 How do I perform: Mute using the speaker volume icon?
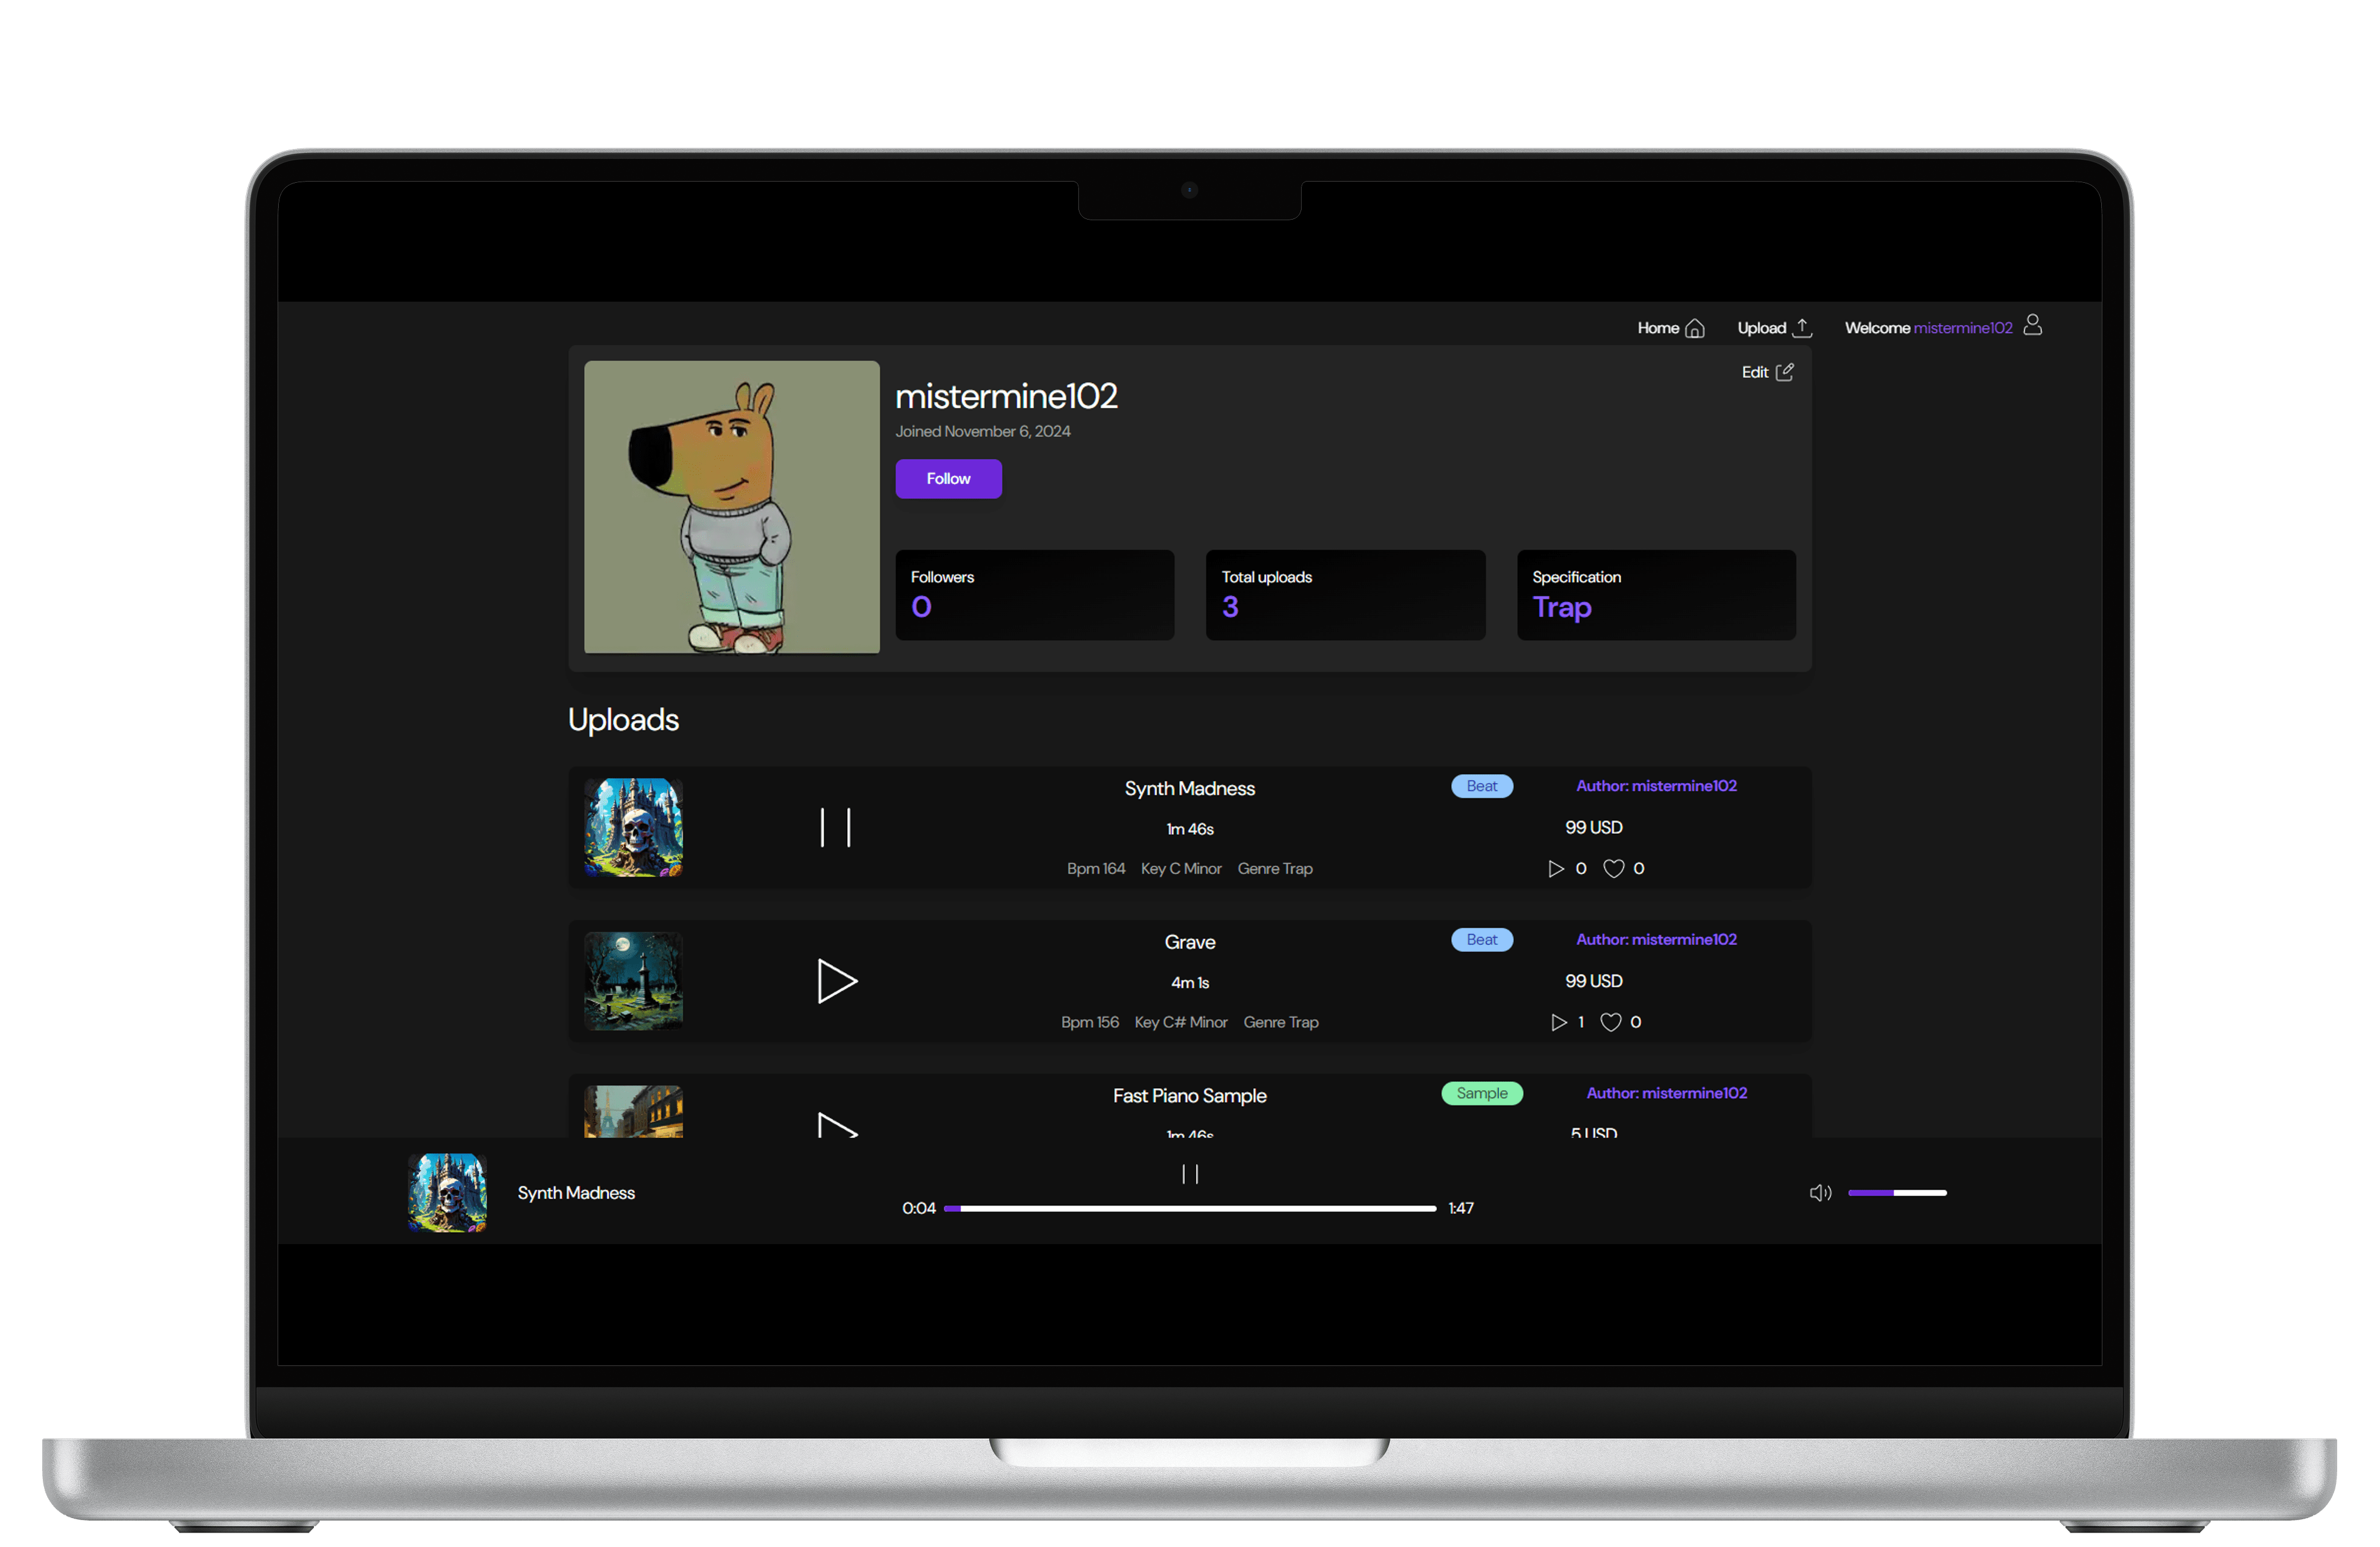[1820, 1192]
